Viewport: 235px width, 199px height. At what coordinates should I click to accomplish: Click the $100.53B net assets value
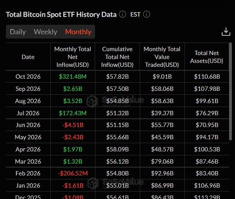pos(207,149)
